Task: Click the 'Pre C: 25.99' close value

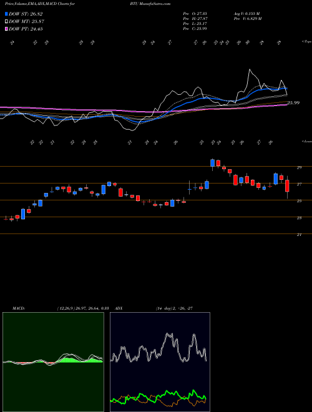Action: click(x=195, y=29)
